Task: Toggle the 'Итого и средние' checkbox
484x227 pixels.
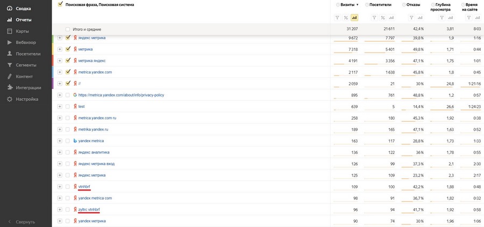Action: click(67, 29)
